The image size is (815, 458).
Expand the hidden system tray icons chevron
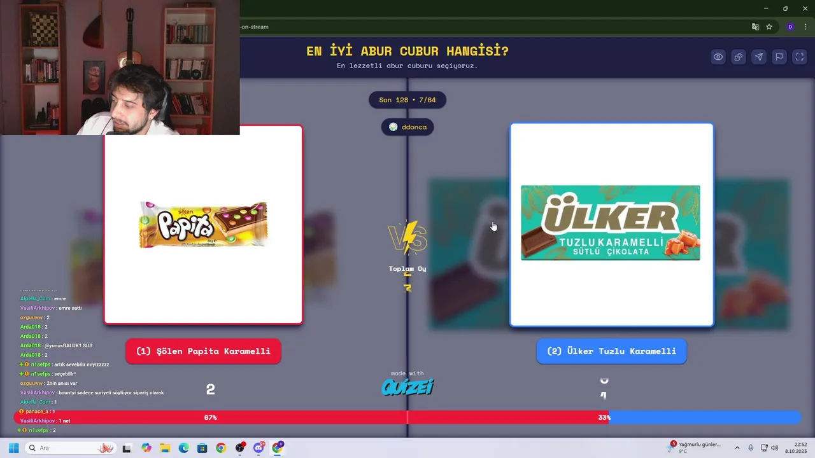coord(737,448)
